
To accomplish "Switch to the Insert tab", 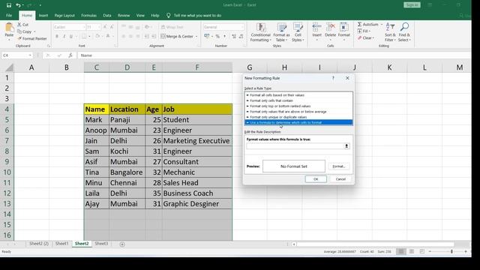I will (43, 15).
